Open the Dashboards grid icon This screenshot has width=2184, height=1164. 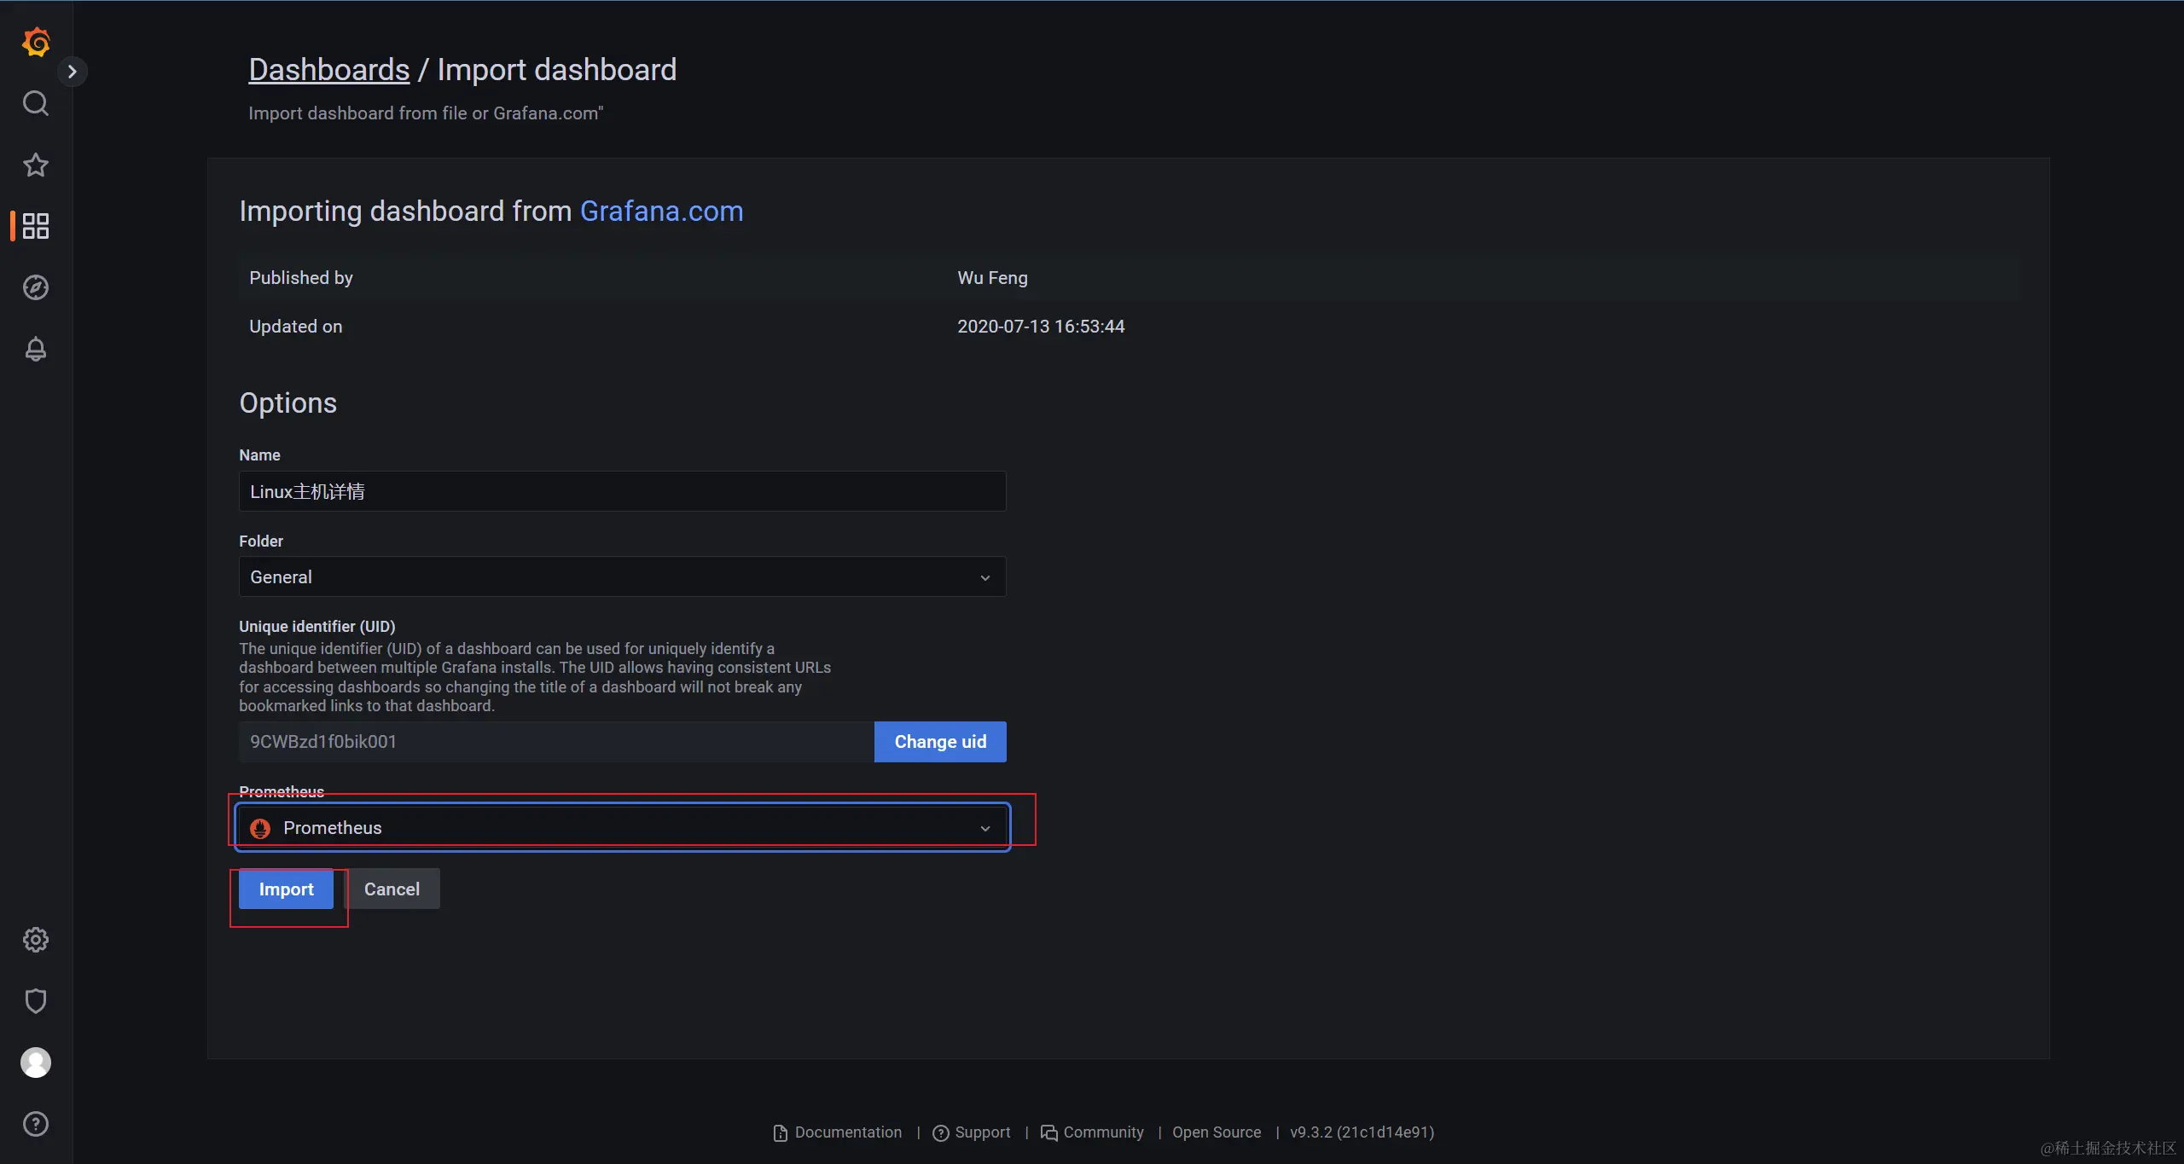(36, 226)
